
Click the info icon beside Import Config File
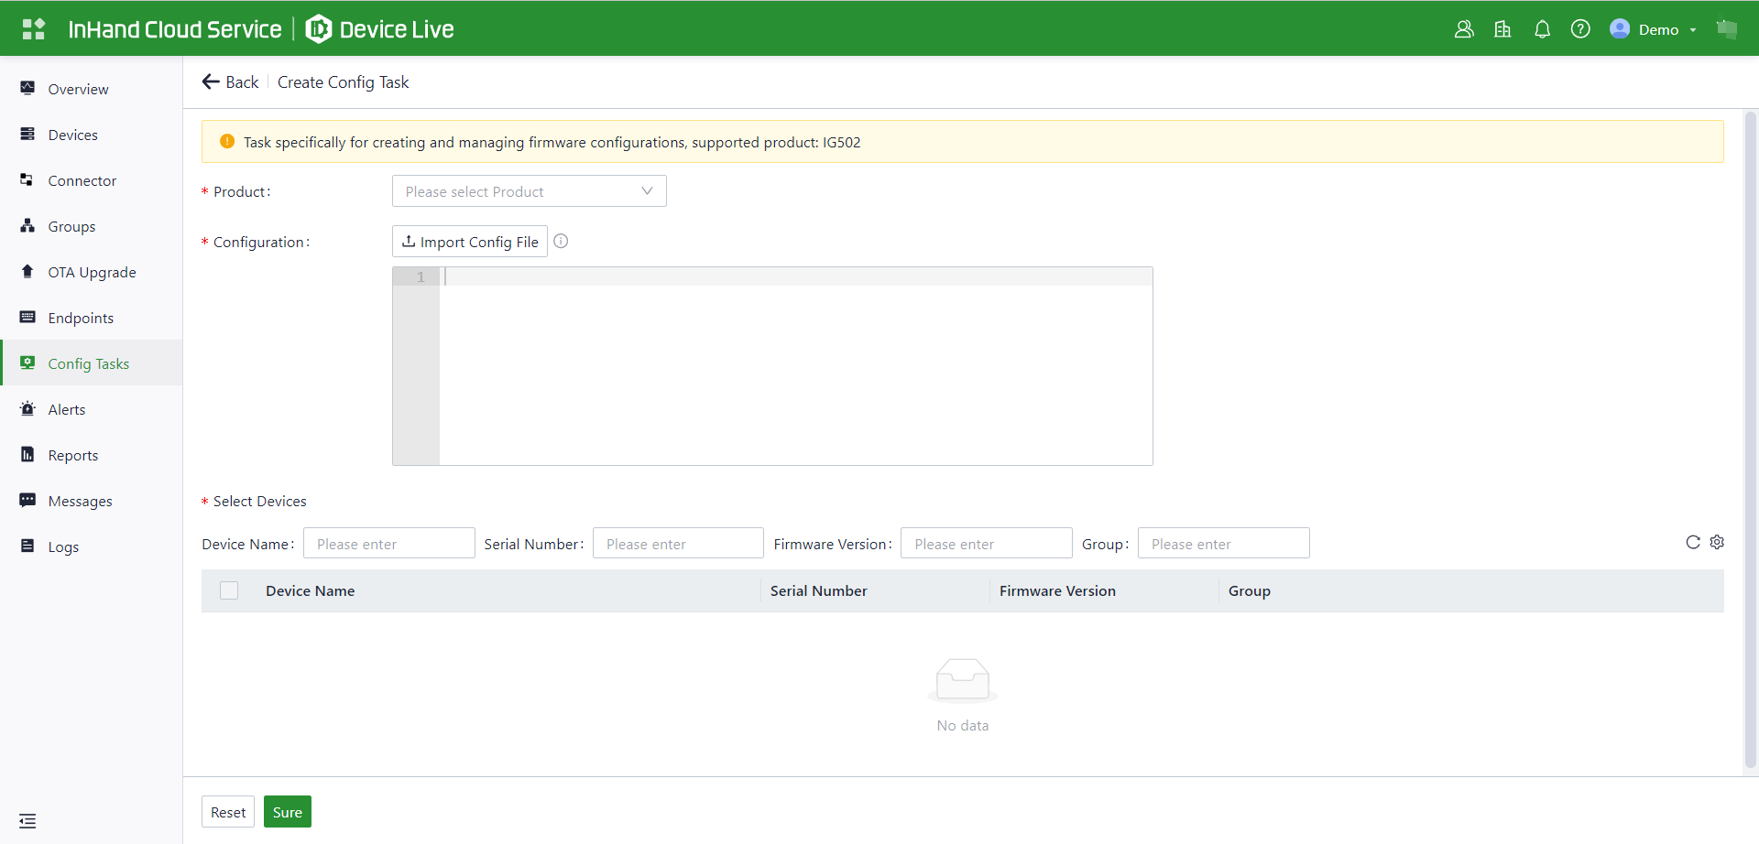pos(561,242)
